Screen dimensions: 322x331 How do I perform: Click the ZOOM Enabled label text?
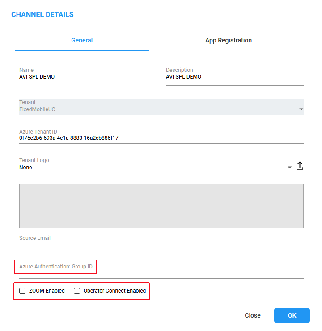point(47,291)
